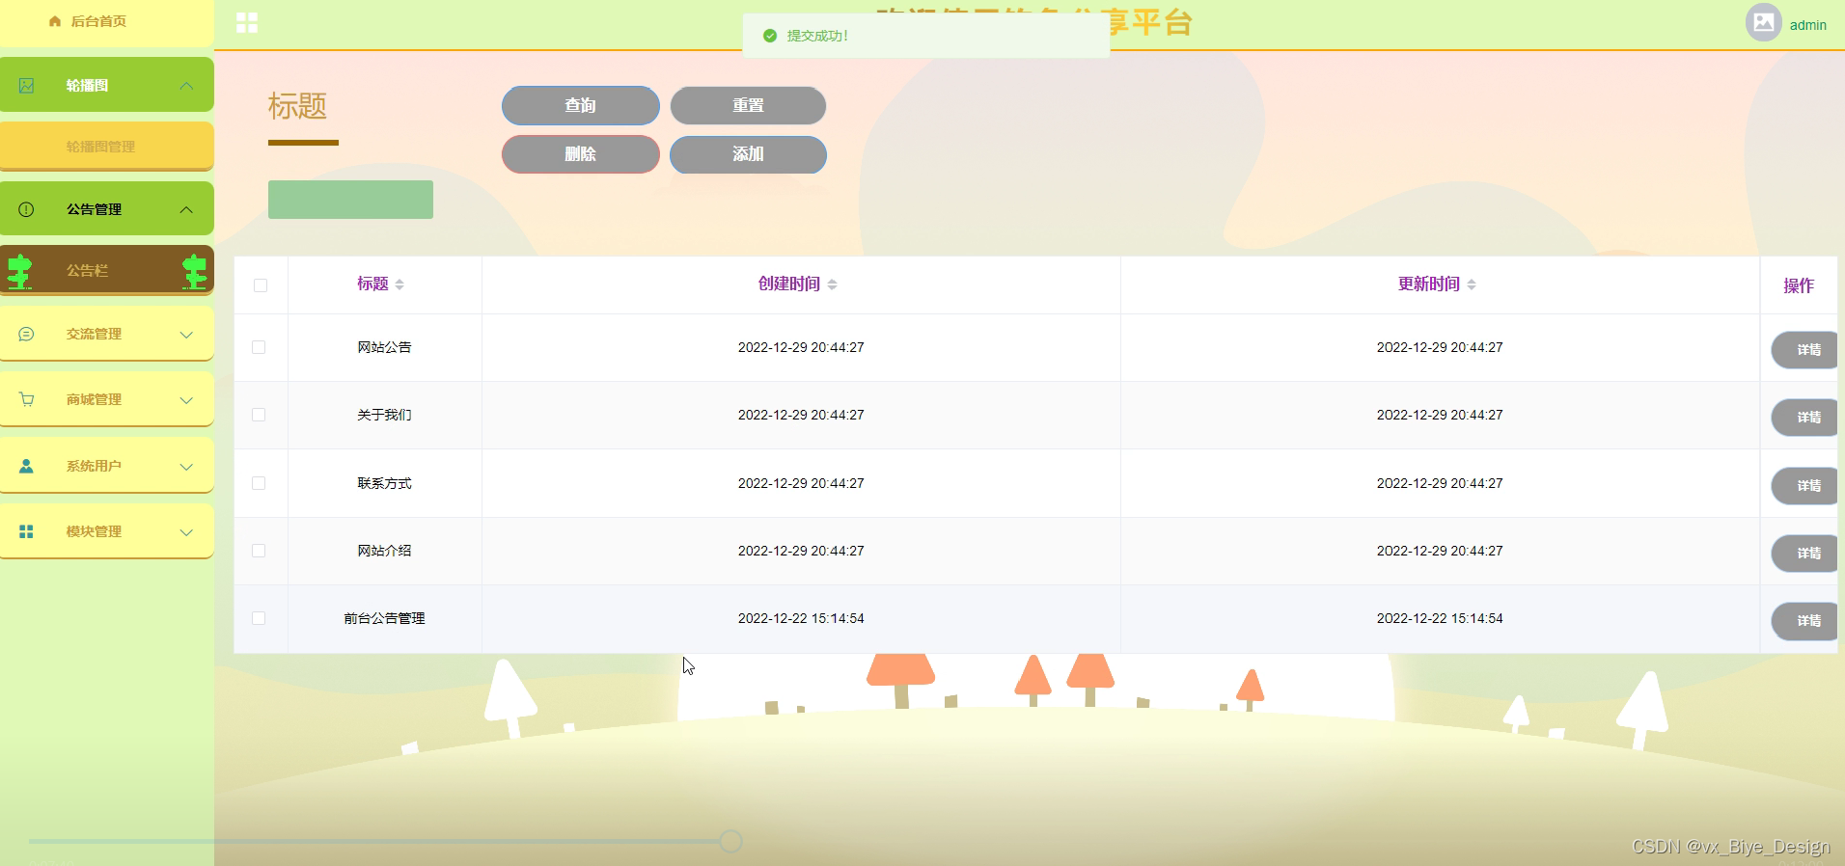Click 前台公告管理 row's 创建时间 2022-12-22 cell
1845x866 pixels.
click(801, 618)
